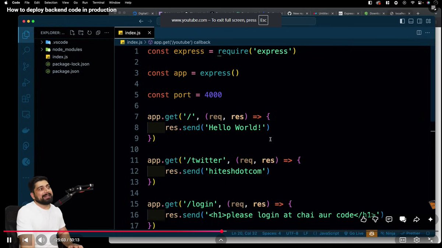This screenshot has width=442, height=248.
Task: Open the Run and Debug view
Action: tap(26, 83)
